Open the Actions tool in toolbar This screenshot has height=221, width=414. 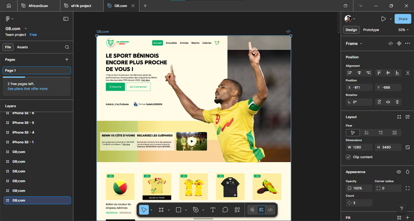[x=237, y=210]
